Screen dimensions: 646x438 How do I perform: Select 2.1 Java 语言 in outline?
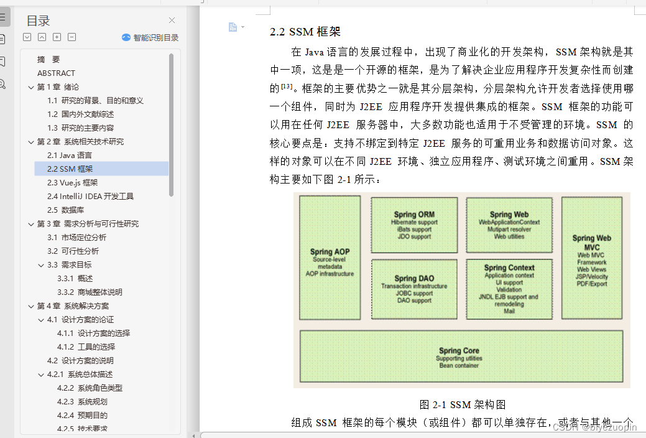tap(70, 155)
